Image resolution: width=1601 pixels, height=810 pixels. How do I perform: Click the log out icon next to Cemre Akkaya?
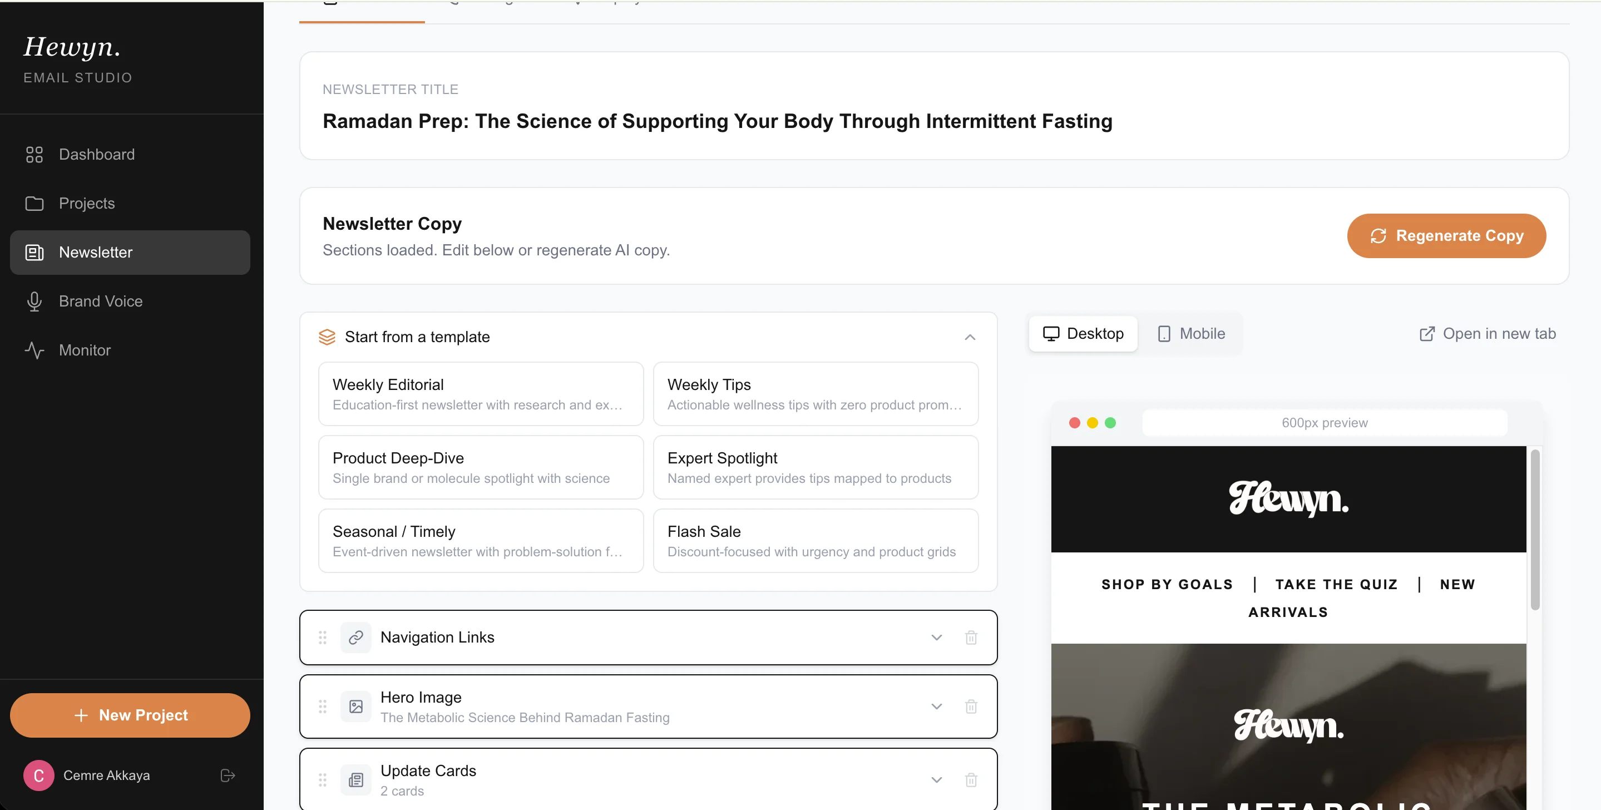click(226, 775)
